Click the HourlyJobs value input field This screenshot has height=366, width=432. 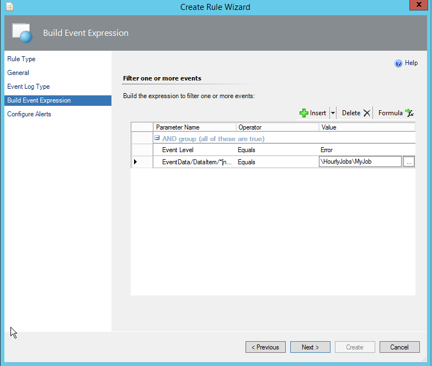click(x=360, y=162)
